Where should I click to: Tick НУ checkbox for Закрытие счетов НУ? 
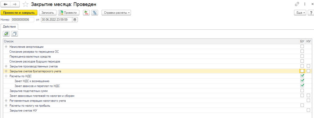click(x=308, y=110)
